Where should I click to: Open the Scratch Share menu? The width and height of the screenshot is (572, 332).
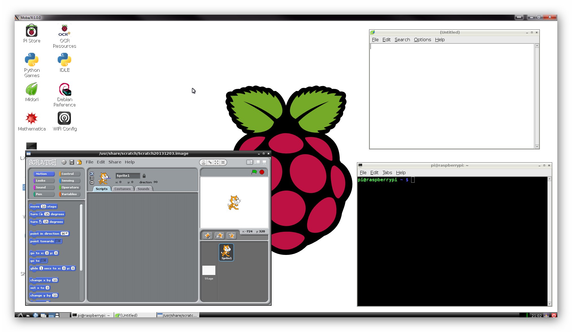(x=115, y=162)
